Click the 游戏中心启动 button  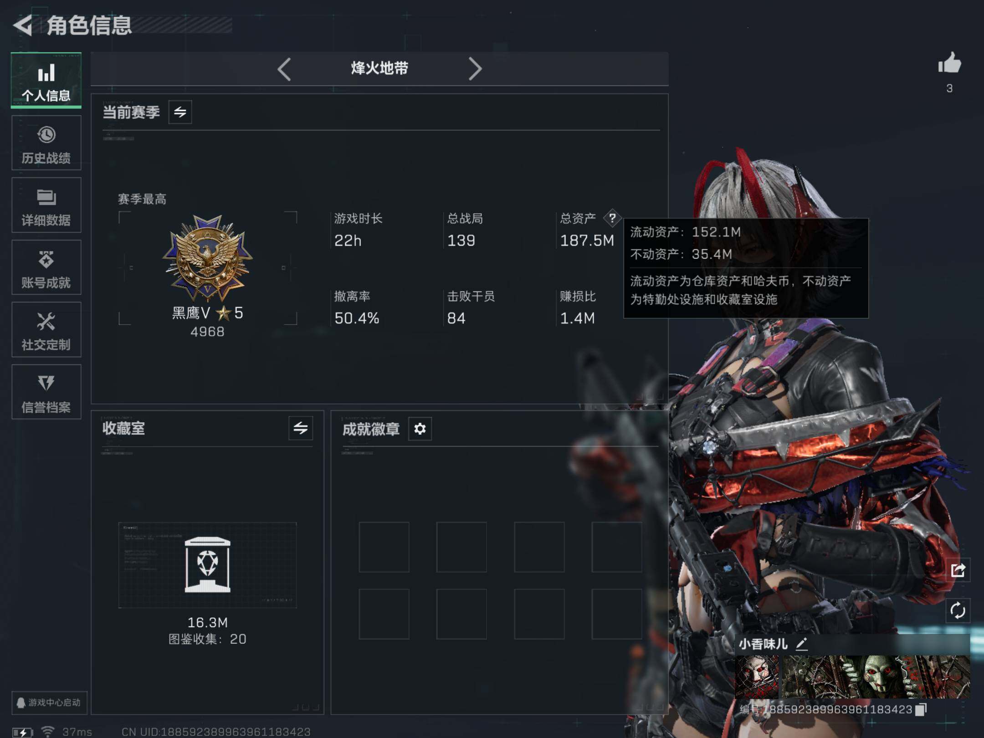49,702
